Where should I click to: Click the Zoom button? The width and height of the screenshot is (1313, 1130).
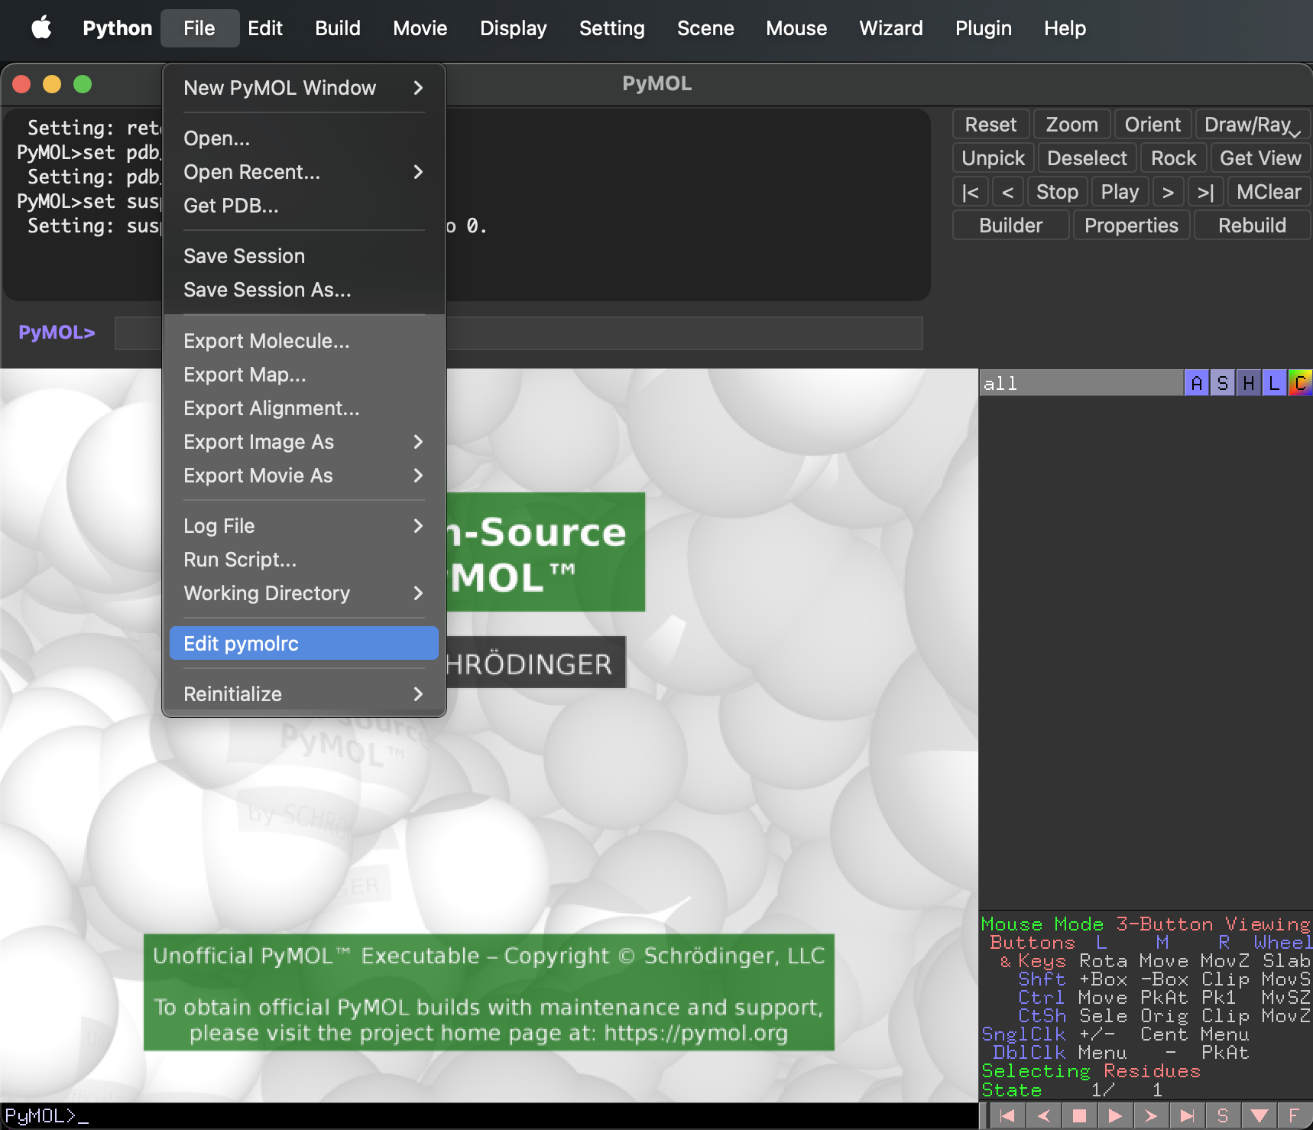click(x=1072, y=125)
